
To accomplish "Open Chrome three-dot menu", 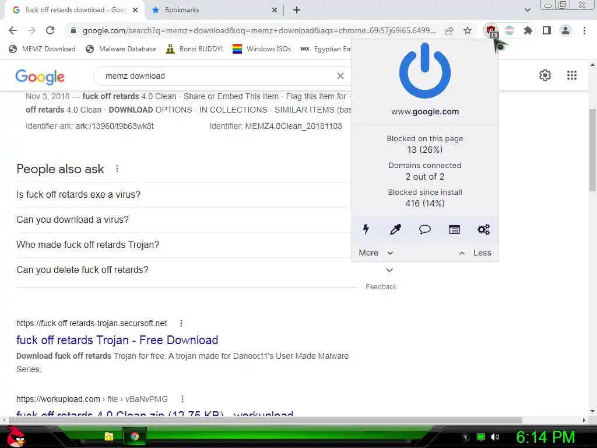I will 584,30.
